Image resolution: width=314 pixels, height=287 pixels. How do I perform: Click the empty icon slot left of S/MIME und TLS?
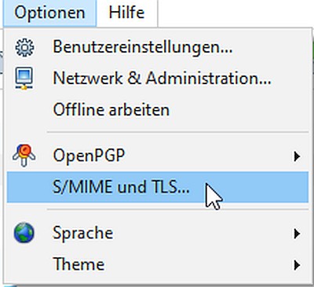(24, 187)
